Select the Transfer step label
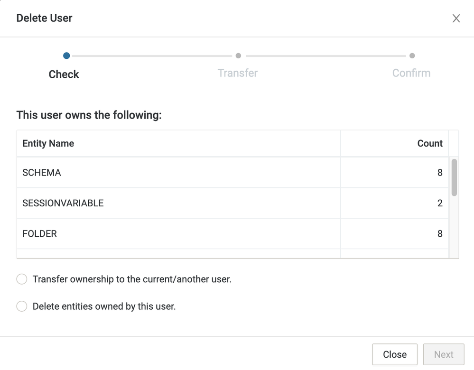The image size is (474, 370). click(x=237, y=73)
